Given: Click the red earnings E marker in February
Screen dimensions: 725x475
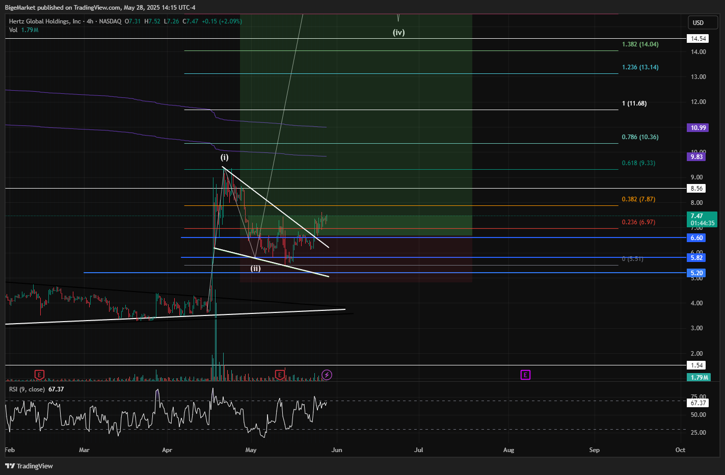Looking at the screenshot, I should point(39,375).
